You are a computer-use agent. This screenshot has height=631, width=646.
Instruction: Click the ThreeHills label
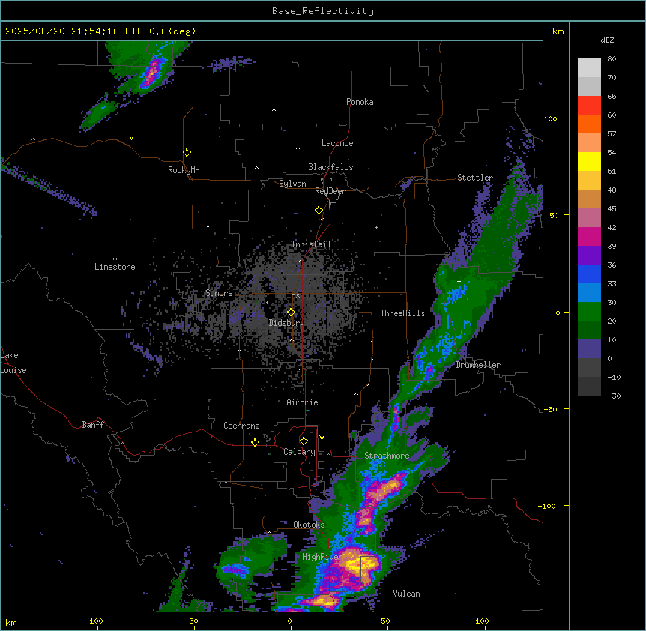coord(402,313)
